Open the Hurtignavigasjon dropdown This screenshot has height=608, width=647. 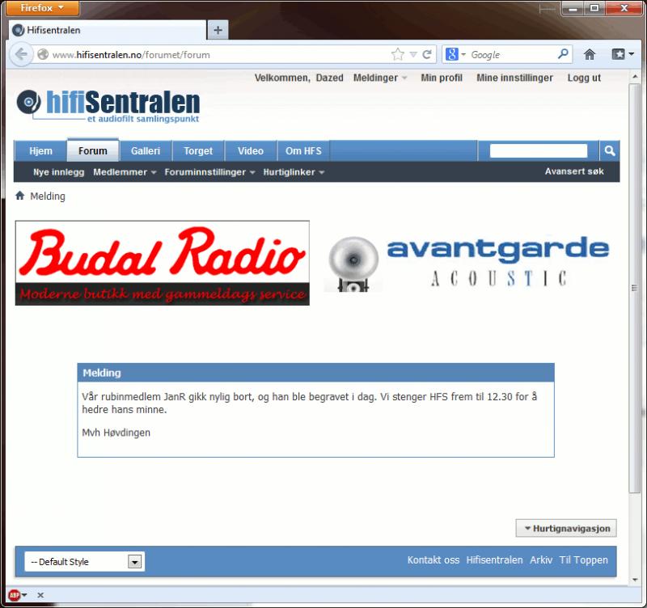(566, 529)
